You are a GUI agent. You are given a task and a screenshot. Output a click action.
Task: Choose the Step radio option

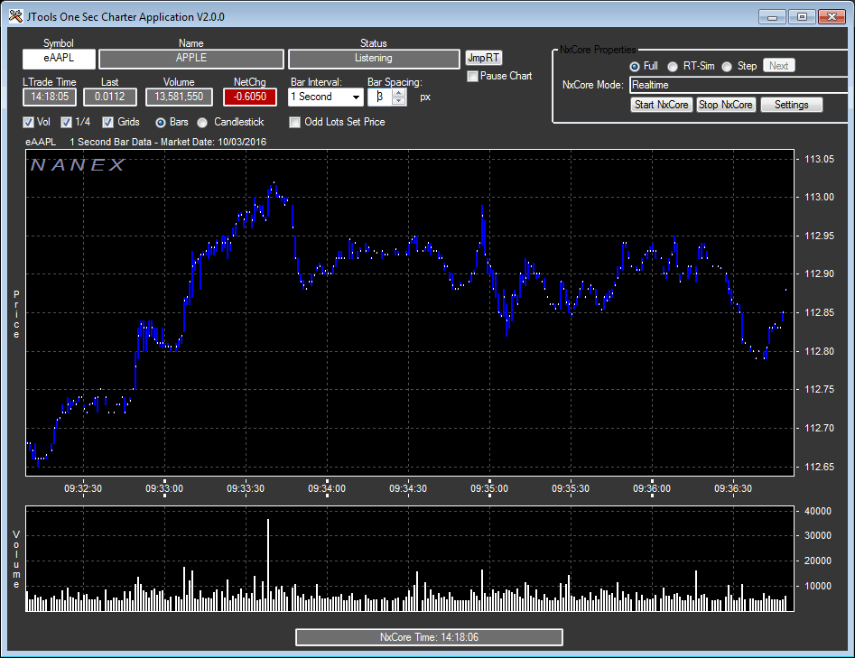click(727, 67)
